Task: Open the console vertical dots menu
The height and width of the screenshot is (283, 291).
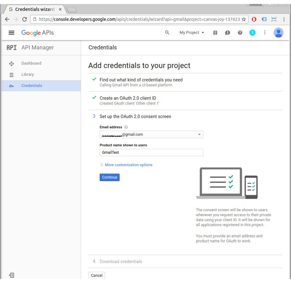Action: pyautogui.click(x=265, y=33)
